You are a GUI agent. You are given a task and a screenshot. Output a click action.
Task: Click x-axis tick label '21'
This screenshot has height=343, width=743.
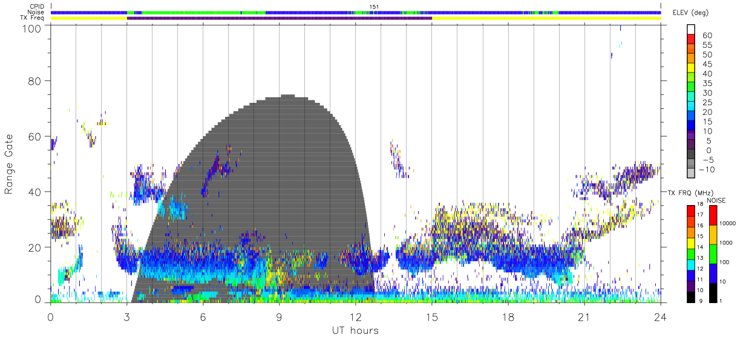tap(584, 317)
